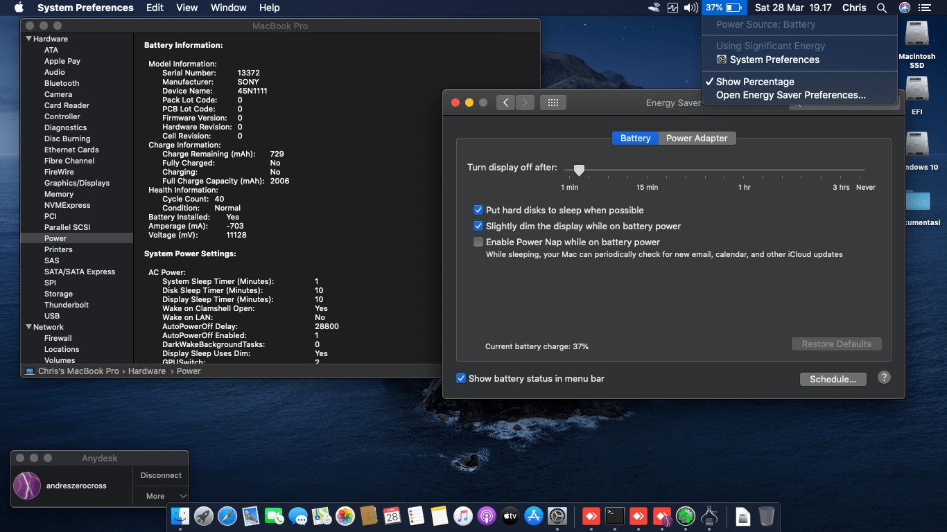Launch the App Store from the Dock
Viewport: 947px width, 532px height.
tap(533, 516)
